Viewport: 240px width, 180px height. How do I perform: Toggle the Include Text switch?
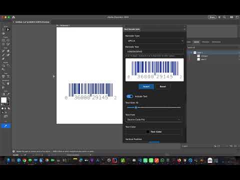[x=129, y=96]
